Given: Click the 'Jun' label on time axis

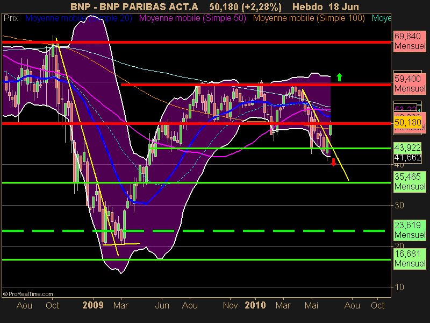Looking at the screenshot, I should point(162,305).
